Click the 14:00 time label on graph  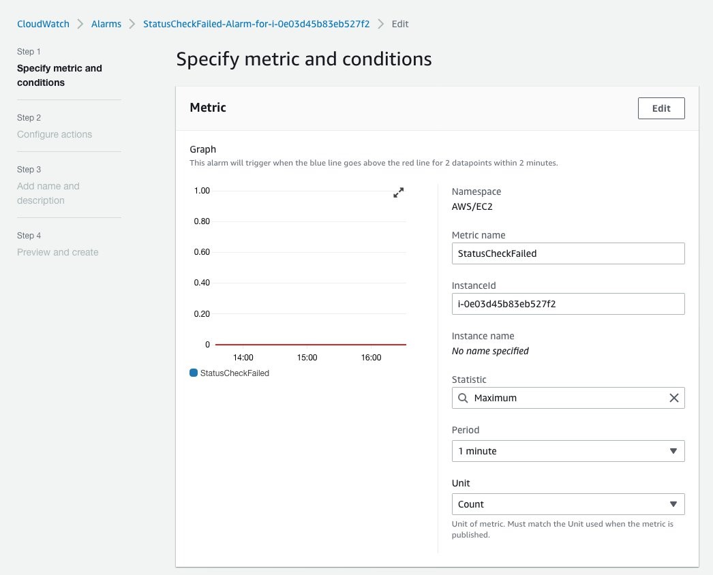pyautogui.click(x=243, y=357)
